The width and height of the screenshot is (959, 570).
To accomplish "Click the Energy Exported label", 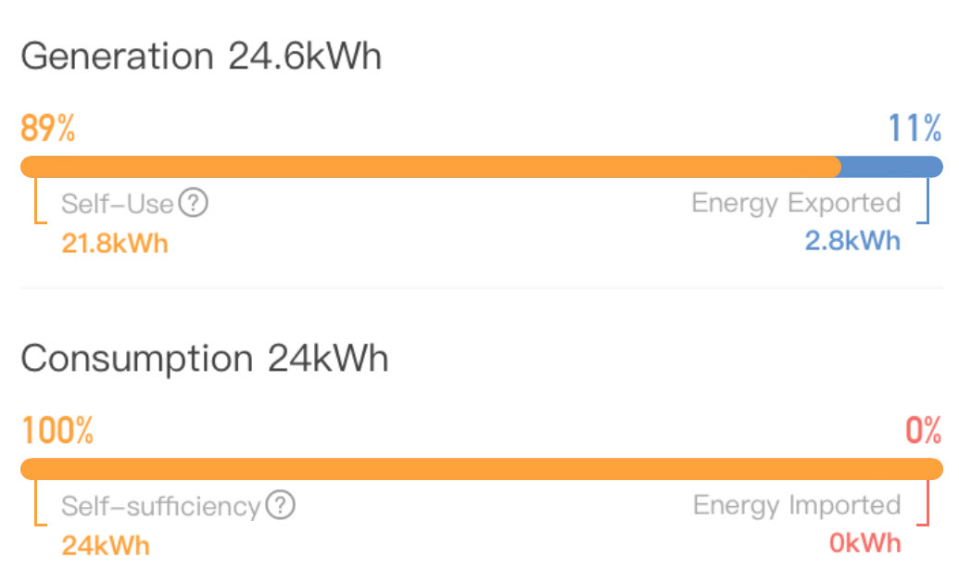I will (x=796, y=203).
